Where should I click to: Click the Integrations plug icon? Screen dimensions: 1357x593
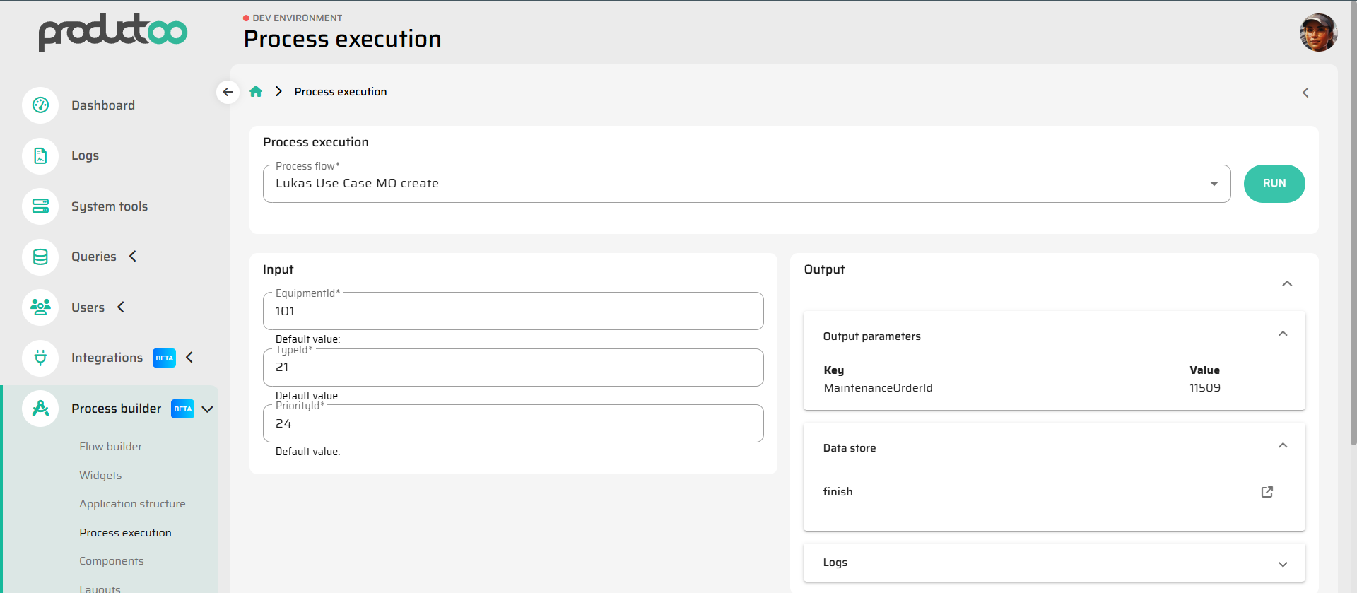40,358
